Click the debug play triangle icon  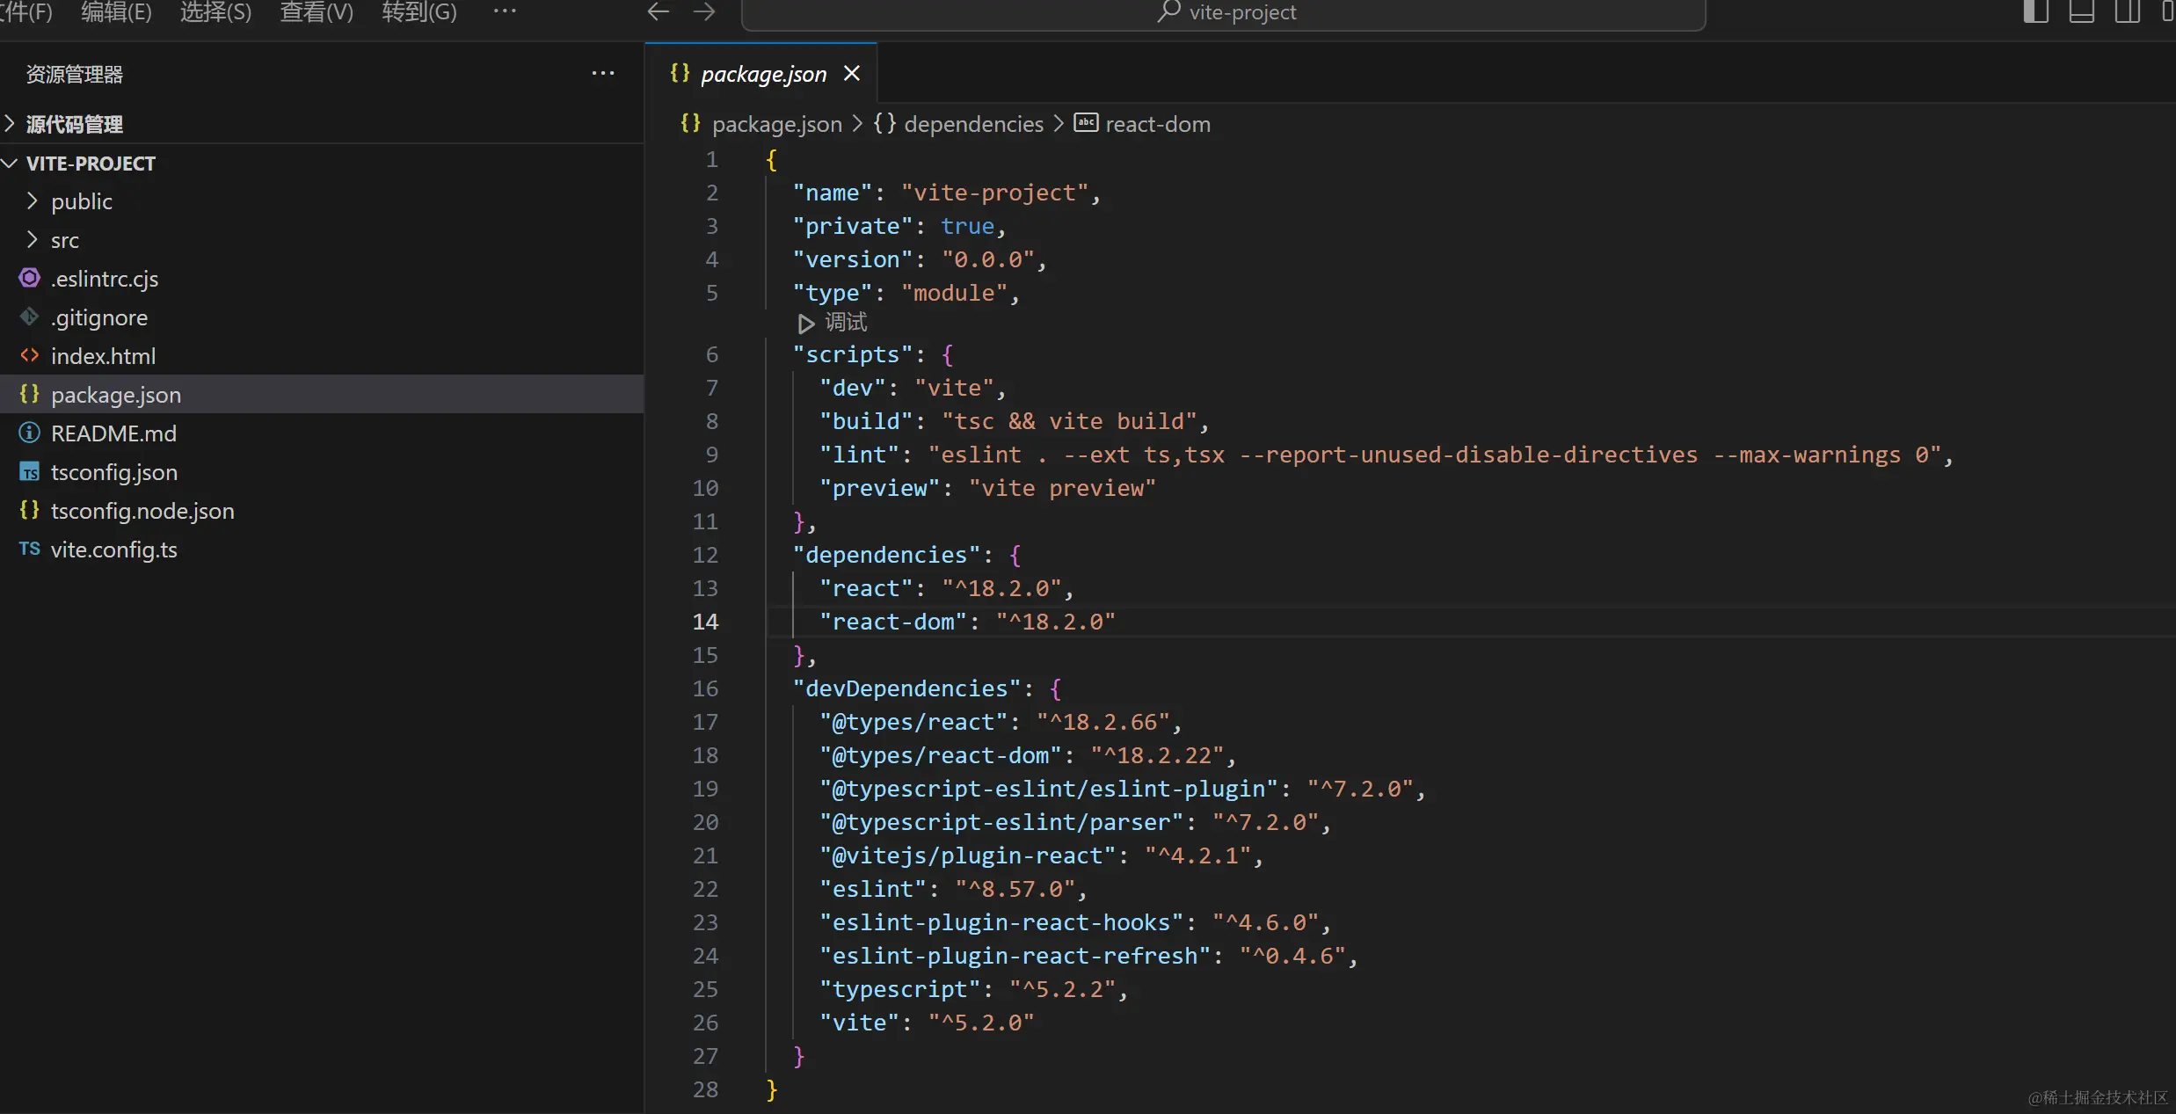[x=805, y=324]
